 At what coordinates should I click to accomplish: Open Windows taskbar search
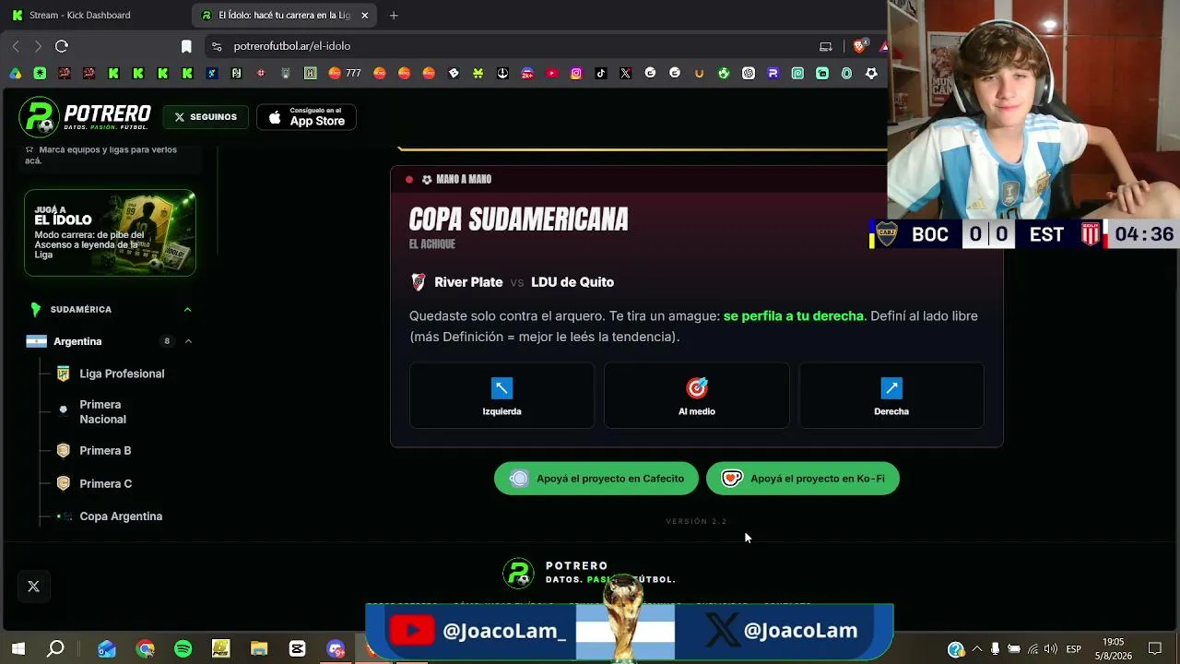click(x=55, y=649)
